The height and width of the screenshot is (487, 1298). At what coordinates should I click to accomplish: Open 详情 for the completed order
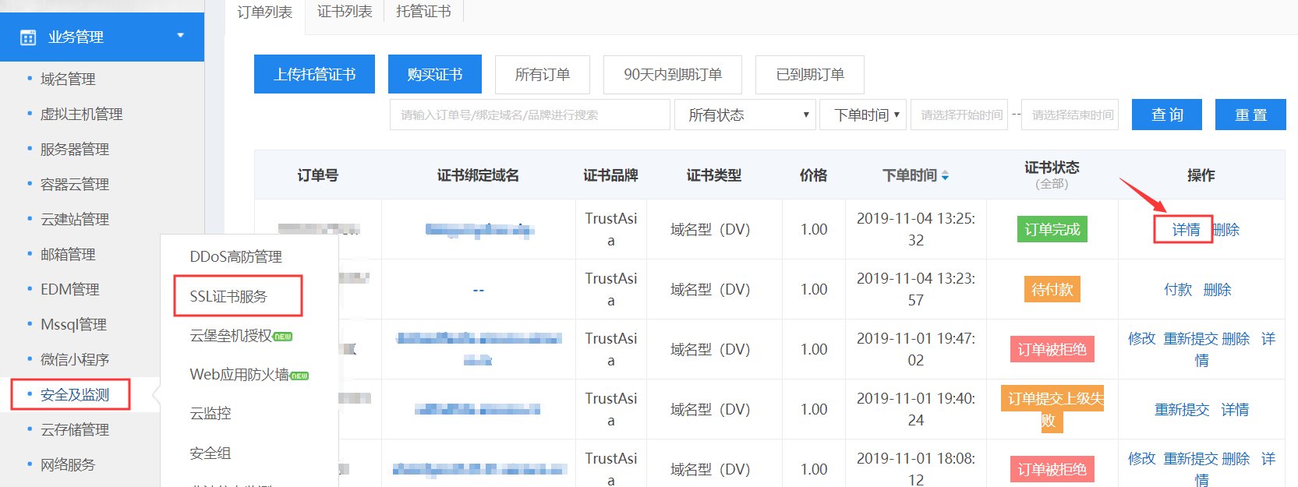click(1185, 230)
